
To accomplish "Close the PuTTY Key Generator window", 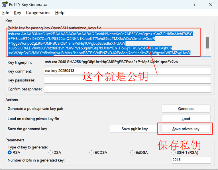I will pos(210,5).
